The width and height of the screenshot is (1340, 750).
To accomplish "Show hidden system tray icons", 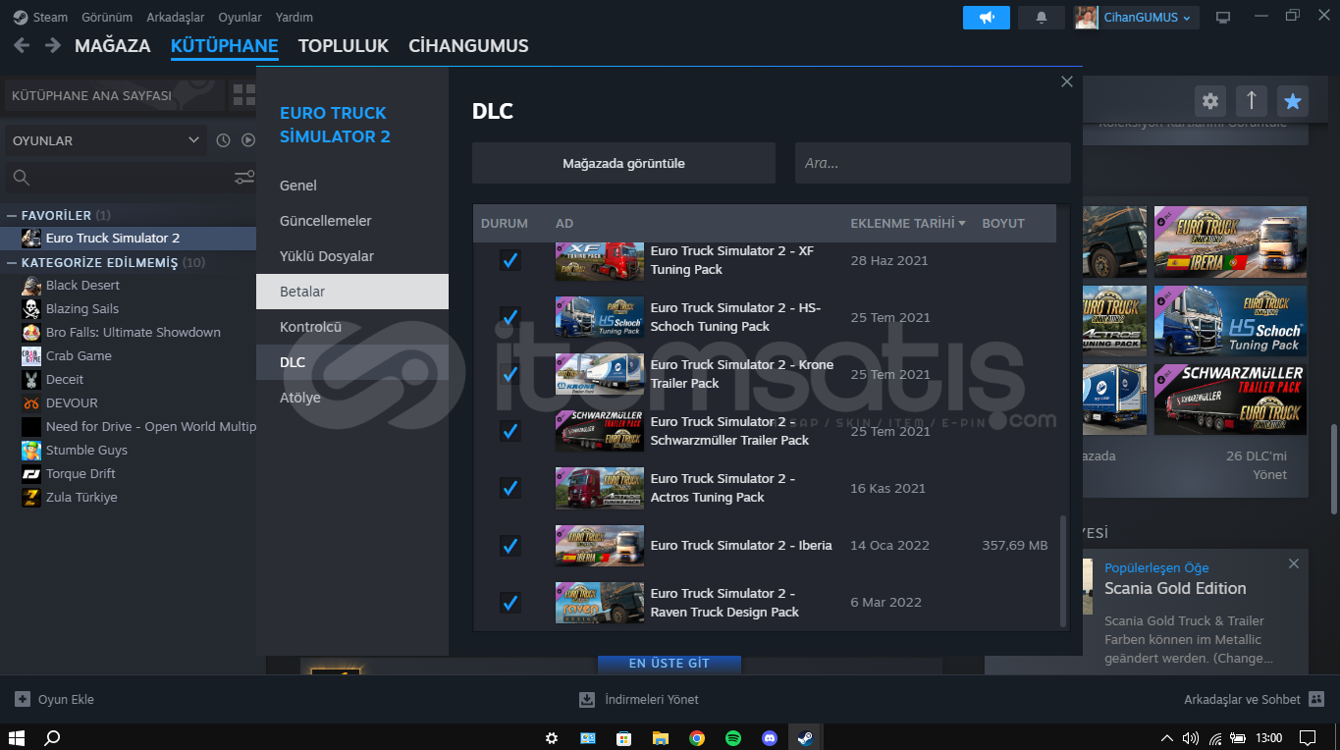I will (x=1166, y=737).
